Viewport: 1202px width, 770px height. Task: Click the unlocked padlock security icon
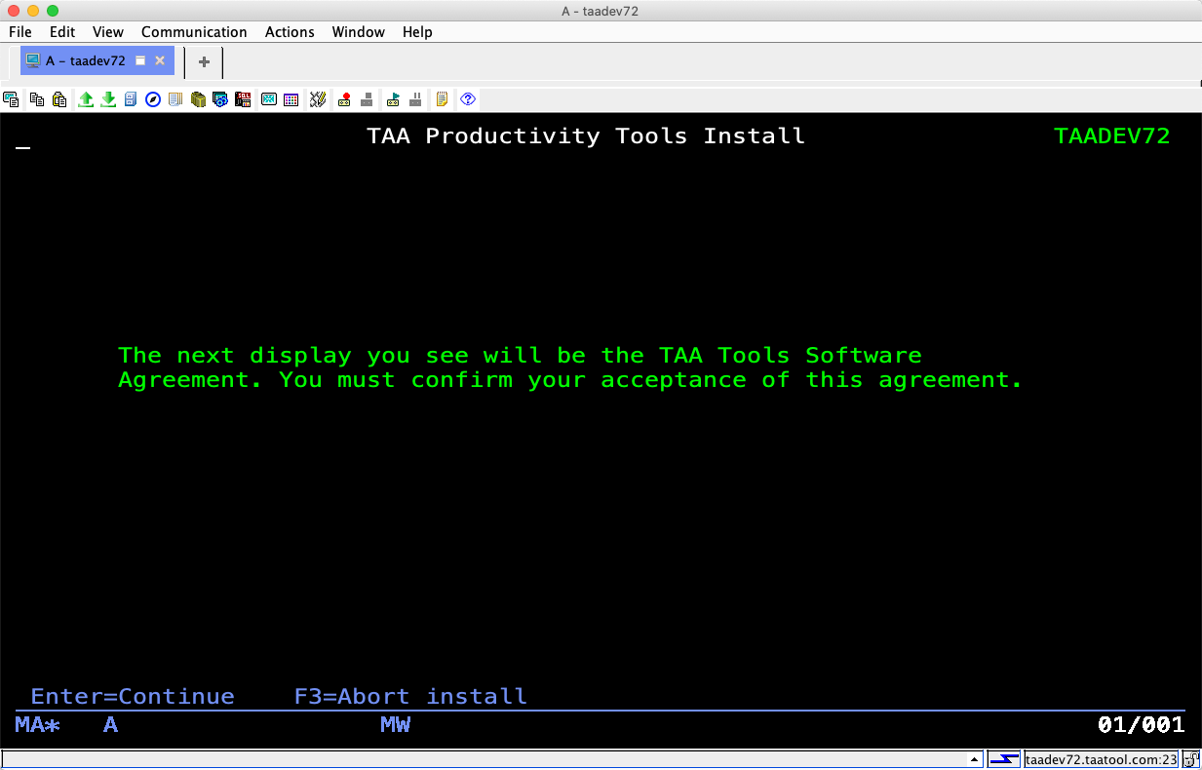1191,759
